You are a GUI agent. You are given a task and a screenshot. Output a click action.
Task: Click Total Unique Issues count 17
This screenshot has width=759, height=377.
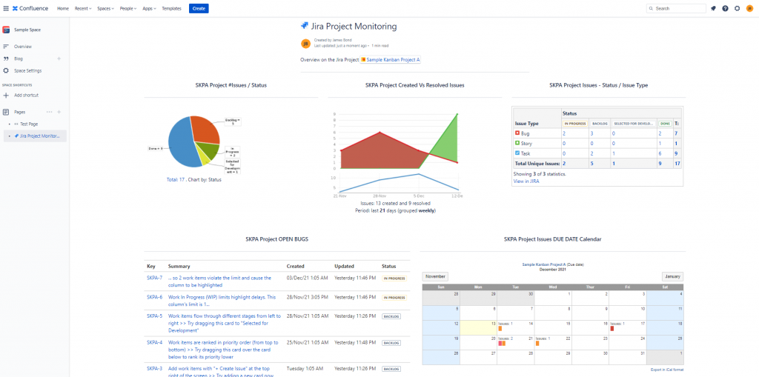point(677,164)
